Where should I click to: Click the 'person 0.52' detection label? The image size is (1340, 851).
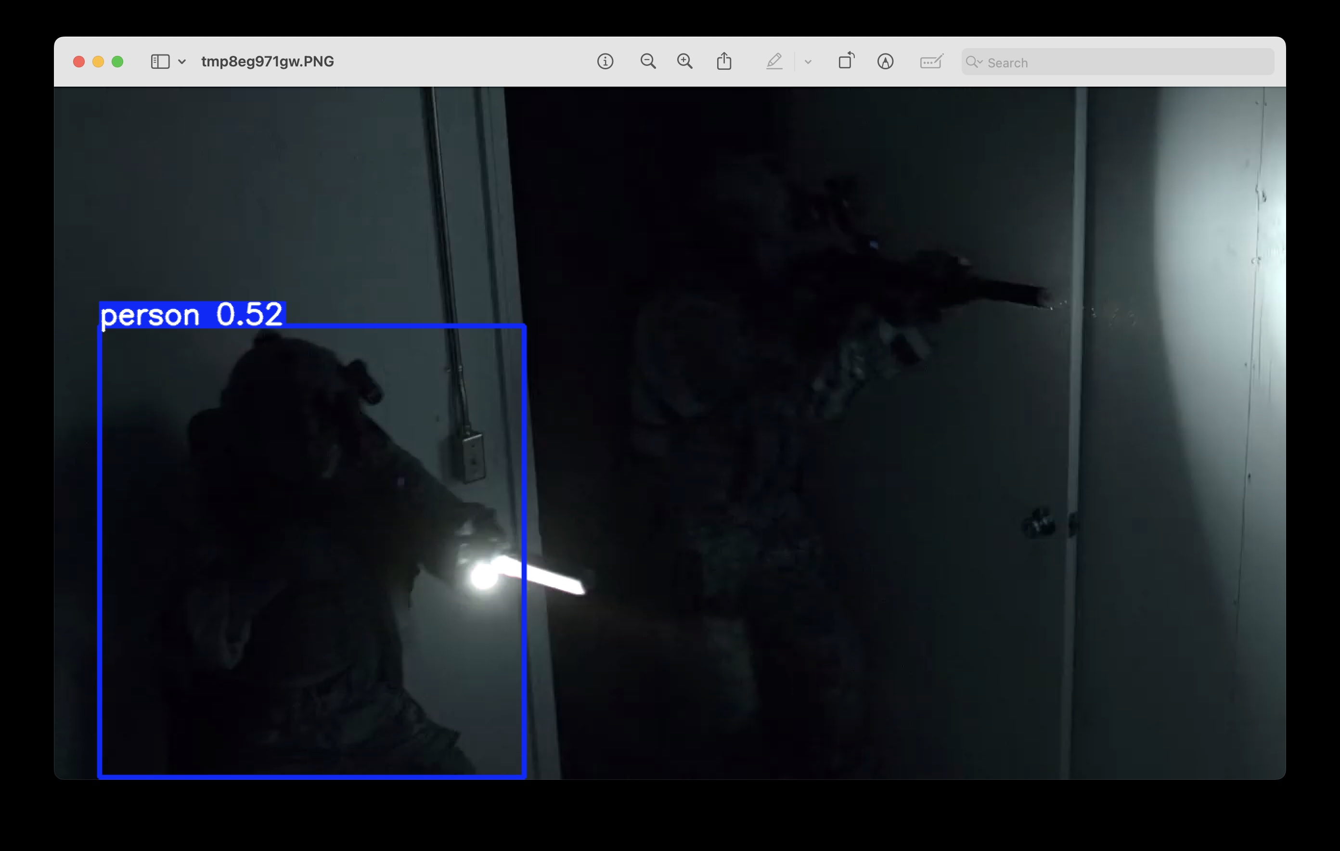(192, 314)
